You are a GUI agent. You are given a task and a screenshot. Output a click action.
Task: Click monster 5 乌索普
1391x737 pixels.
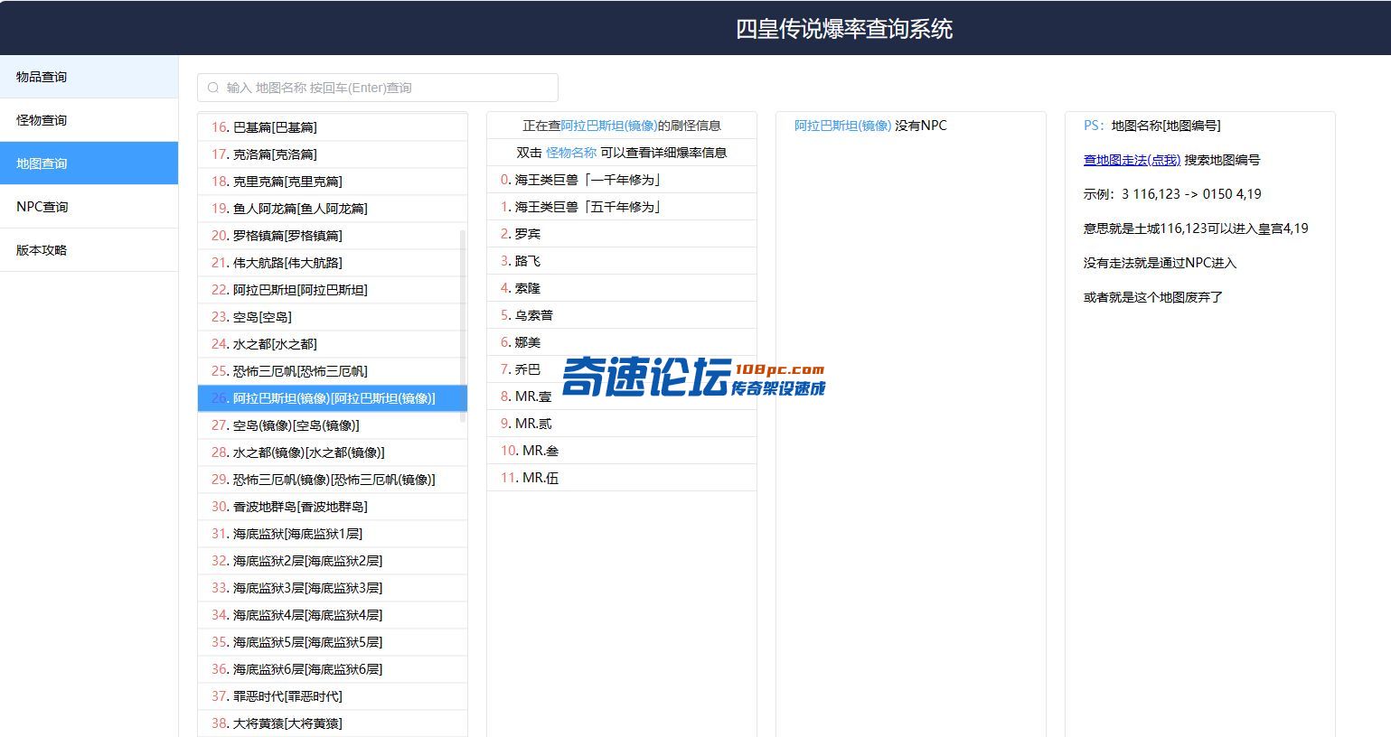(622, 315)
